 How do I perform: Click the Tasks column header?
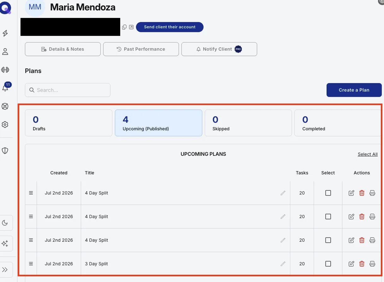pos(302,173)
